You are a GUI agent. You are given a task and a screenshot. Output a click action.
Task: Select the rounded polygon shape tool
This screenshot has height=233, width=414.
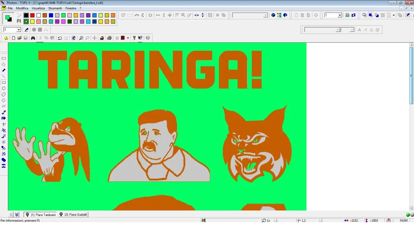4,94
